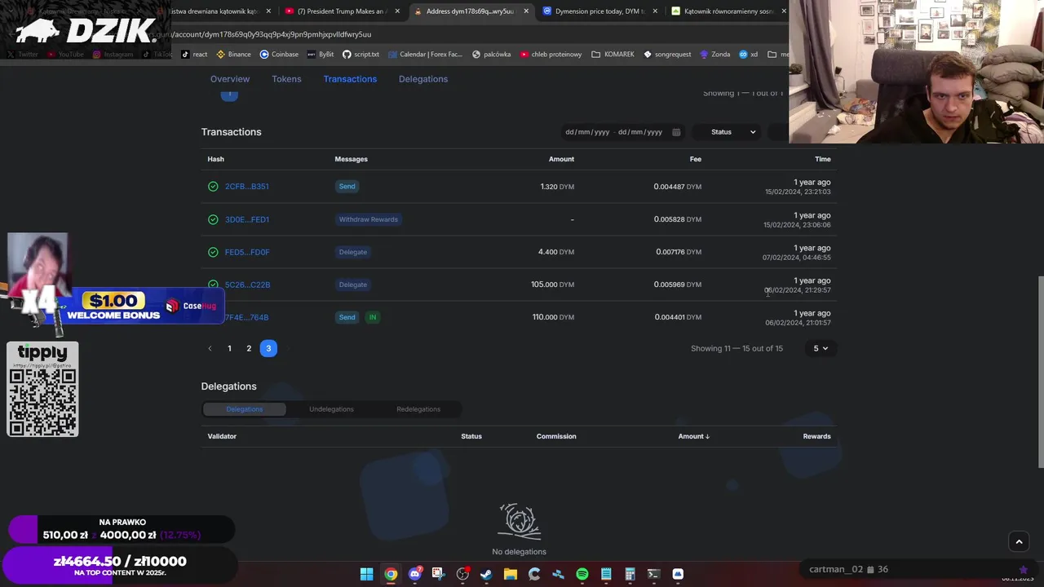Viewport: 1044px width, 587px height.
Task: Open the Windows Start menu
Action: 366,574
